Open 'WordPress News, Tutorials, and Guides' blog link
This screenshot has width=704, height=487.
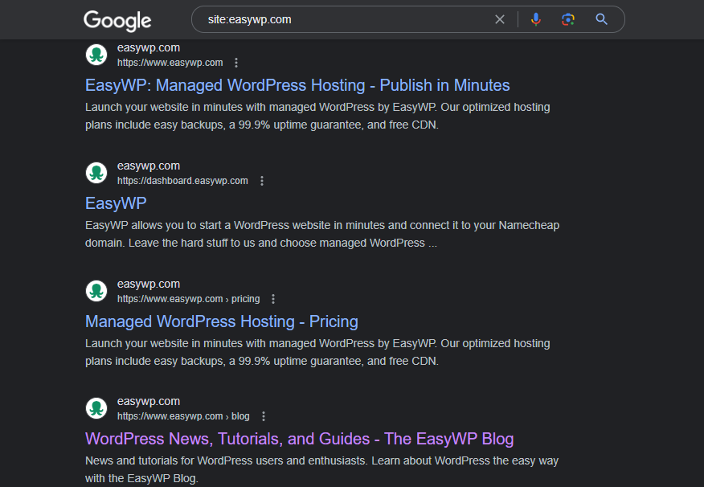(x=299, y=439)
